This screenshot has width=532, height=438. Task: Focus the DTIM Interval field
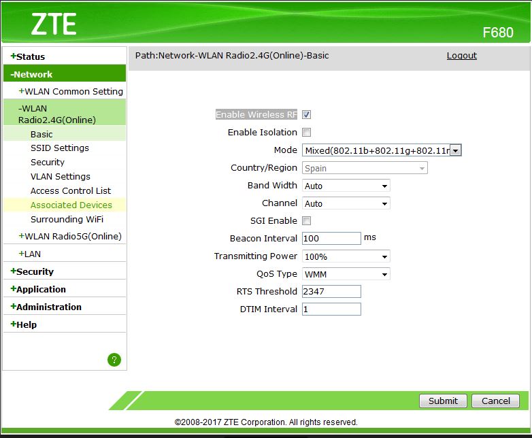[331, 309]
